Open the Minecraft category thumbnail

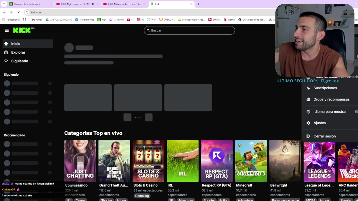pos(251,161)
